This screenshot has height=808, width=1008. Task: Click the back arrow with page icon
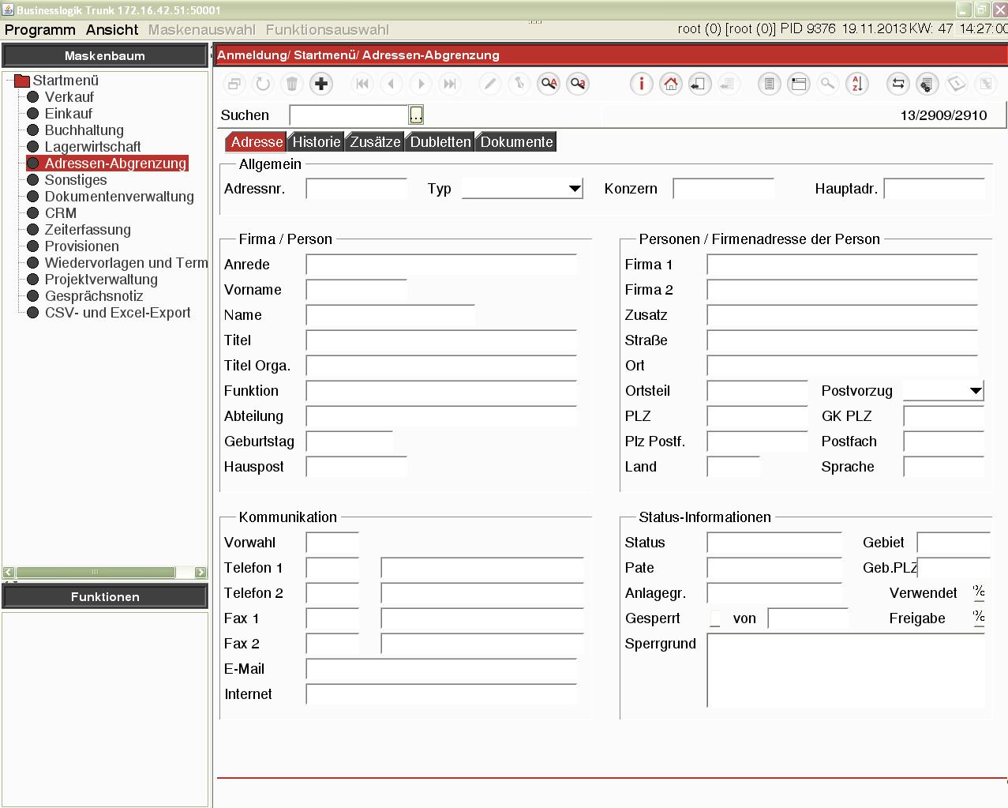[699, 84]
